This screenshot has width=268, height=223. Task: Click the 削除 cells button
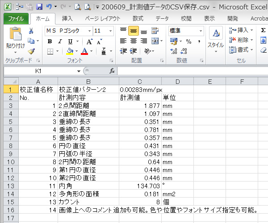pyautogui.click(x=241, y=40)
